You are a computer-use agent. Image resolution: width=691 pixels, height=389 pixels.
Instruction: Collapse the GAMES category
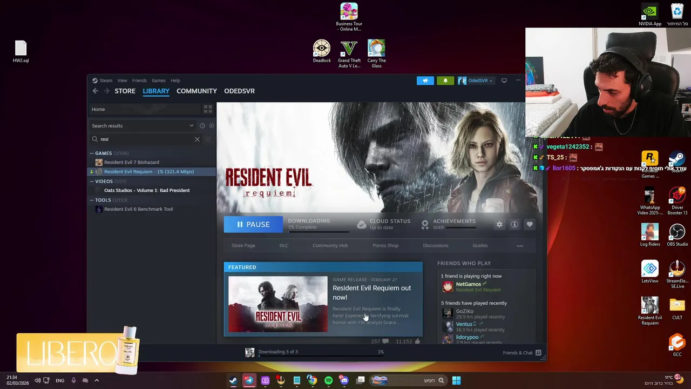click(92, 153)
